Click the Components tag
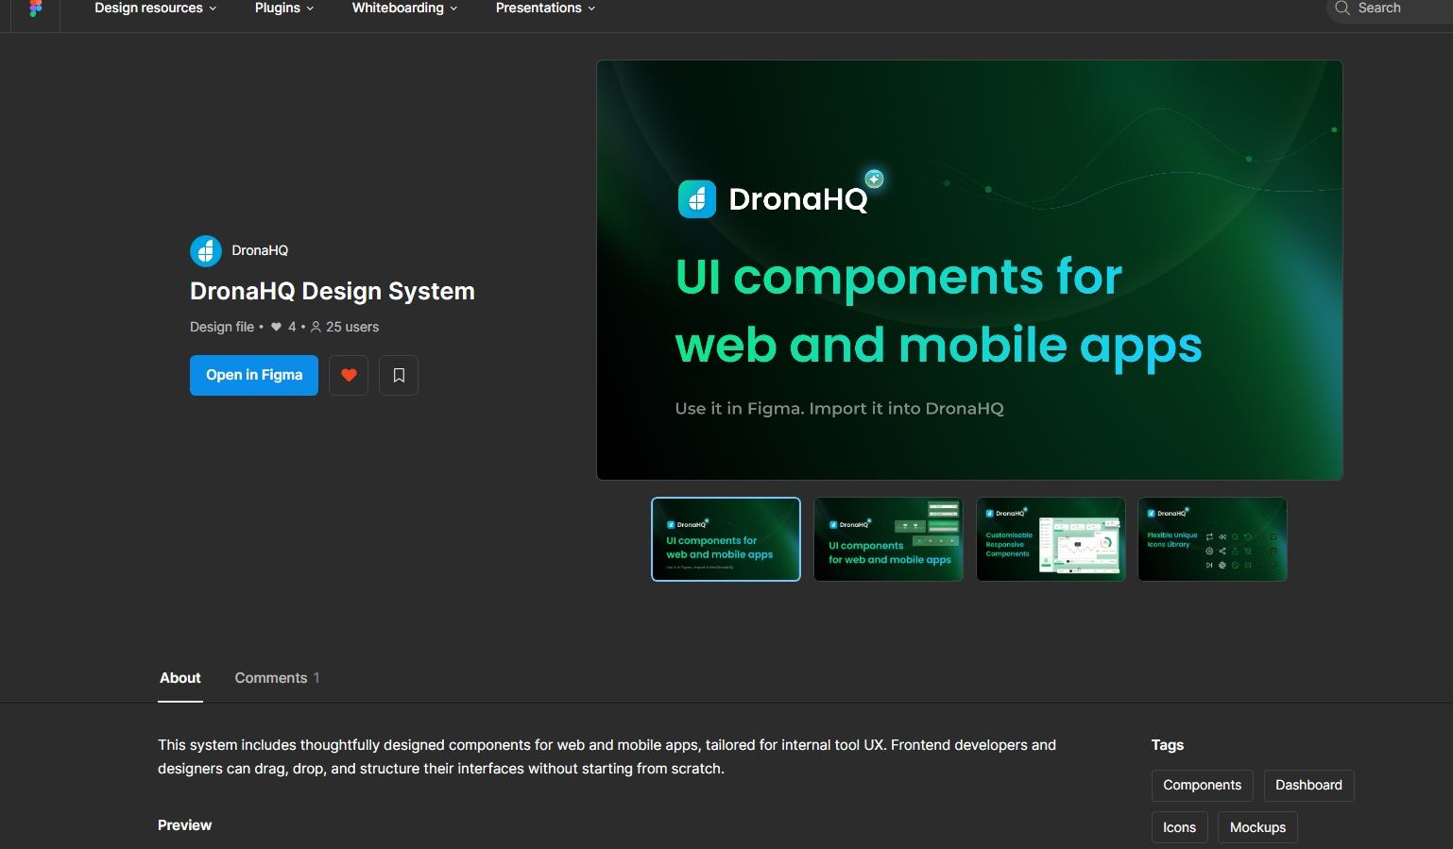 [x=1202, y=785]
